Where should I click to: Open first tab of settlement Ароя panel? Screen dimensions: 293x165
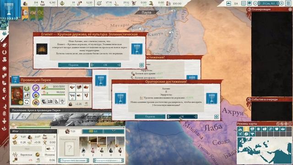tap(14, 116)
